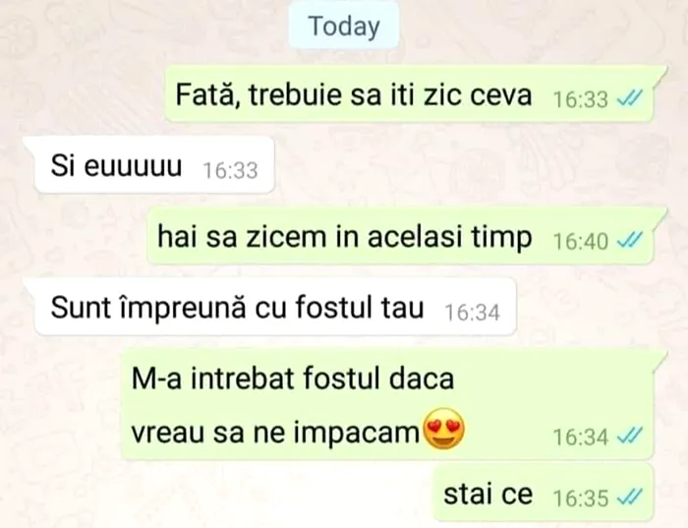The image size is (688, 528).
Task: Tap the 16:35 timestamp
Action: tap(581, 499)
